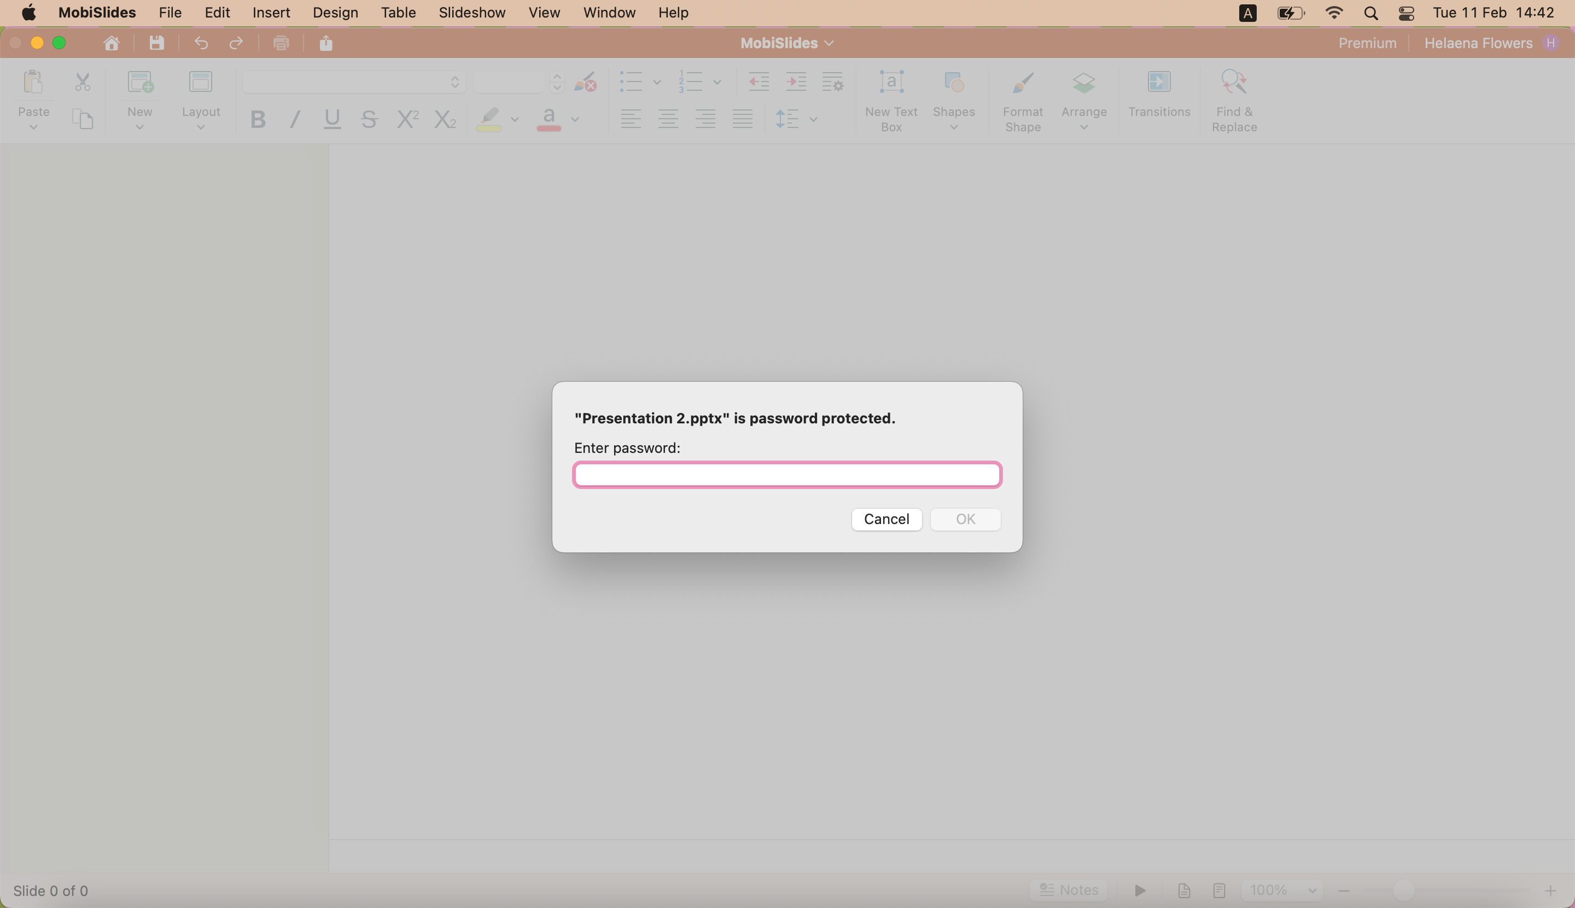Screen dimensions: 1575x908
Task: Open the font color dropdown
Action: pos(575,119)
